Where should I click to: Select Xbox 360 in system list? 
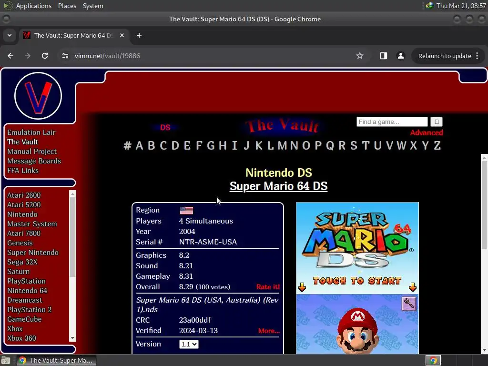22,338
